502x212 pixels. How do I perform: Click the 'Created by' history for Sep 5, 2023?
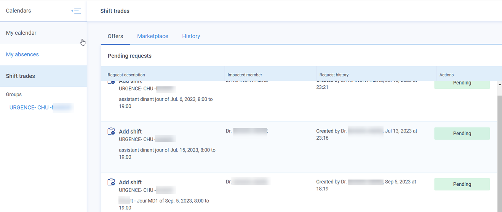point(366,185)
